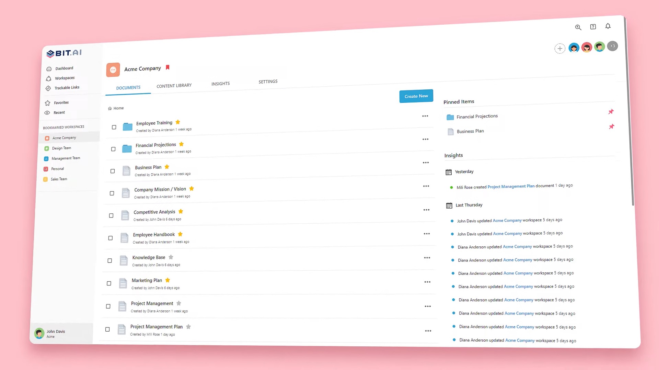Click the Create New button

416,96
